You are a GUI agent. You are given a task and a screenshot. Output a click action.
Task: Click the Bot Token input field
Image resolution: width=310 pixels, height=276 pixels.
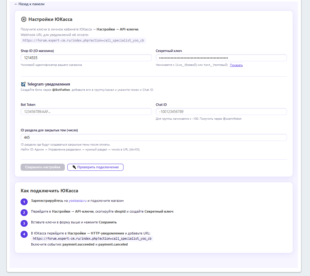[x=86, y=112]
